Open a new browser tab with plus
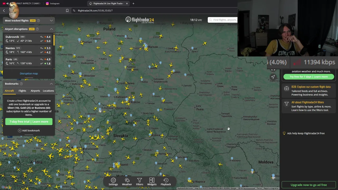The image size is (338, 190). pyautogui.click(x=133, y=3)
